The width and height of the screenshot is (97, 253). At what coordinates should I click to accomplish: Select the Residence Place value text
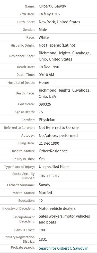point(65,56)
